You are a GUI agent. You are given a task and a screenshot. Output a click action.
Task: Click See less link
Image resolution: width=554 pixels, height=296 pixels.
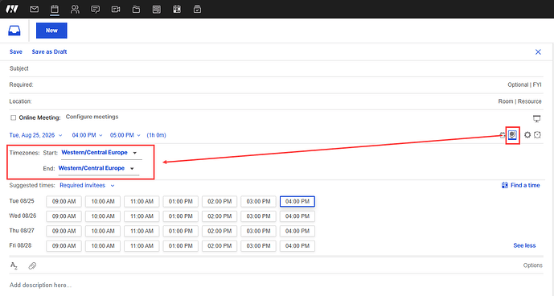pos(524,245)
